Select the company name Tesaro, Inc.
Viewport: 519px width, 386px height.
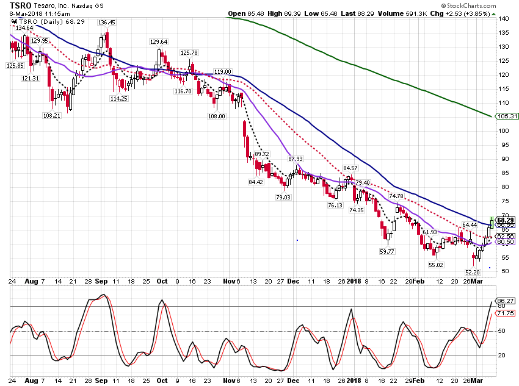point(51,6)
